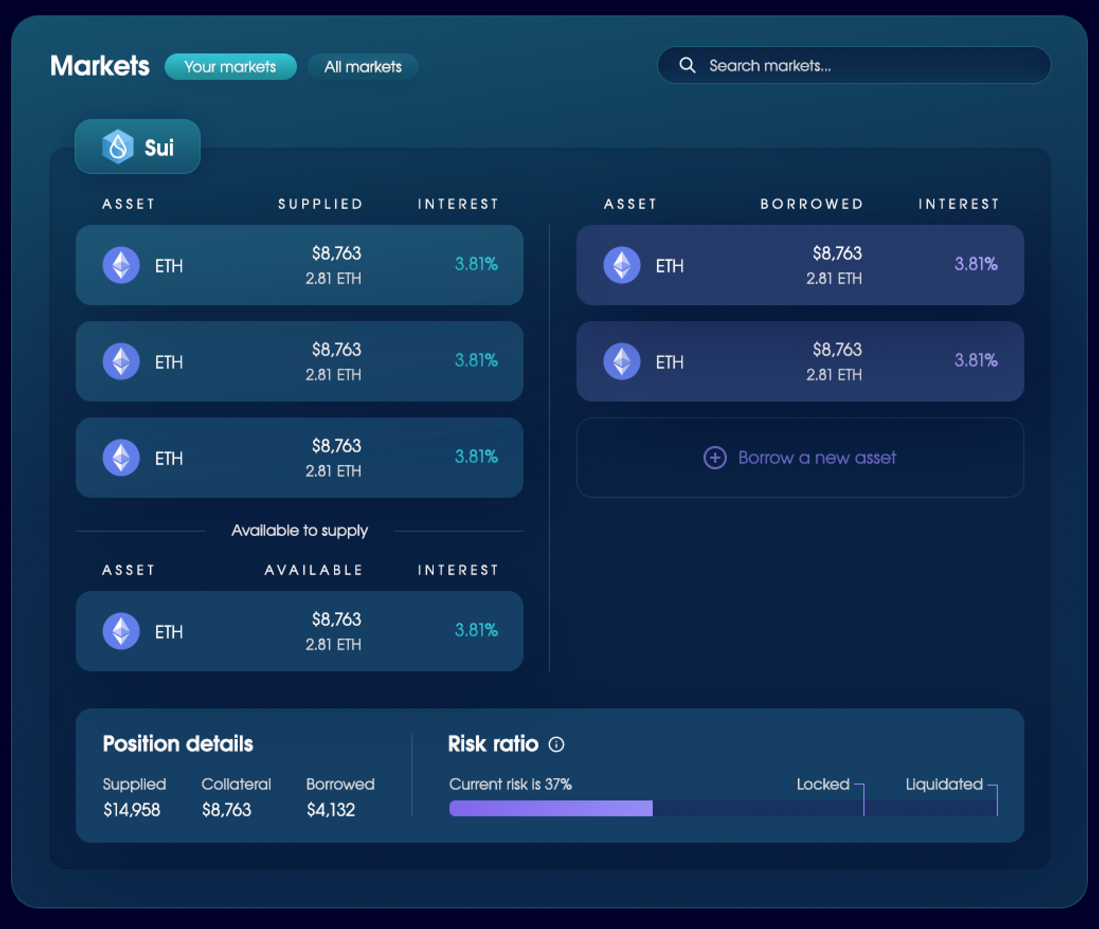Viewport: 1099px width, 929px height.
Task: Select the Sui market button
Action: pyautogui.click(x=138, y=147)
